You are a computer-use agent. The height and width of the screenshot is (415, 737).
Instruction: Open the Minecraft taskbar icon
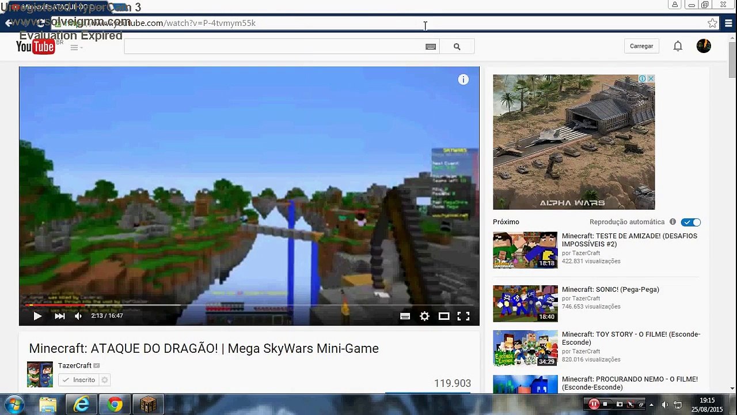click(x=148, y=405)
